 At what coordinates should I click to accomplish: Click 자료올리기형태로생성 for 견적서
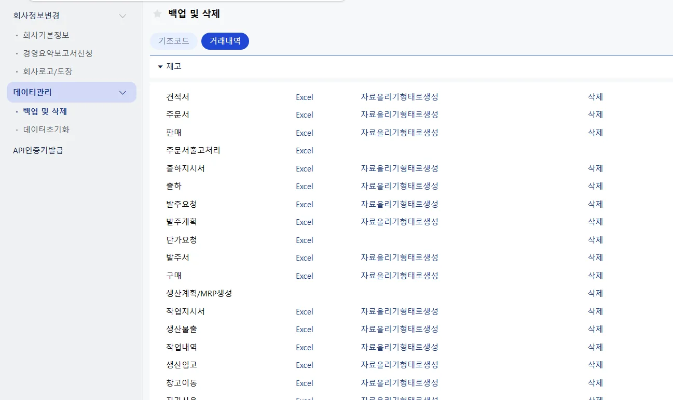point(400,97)
